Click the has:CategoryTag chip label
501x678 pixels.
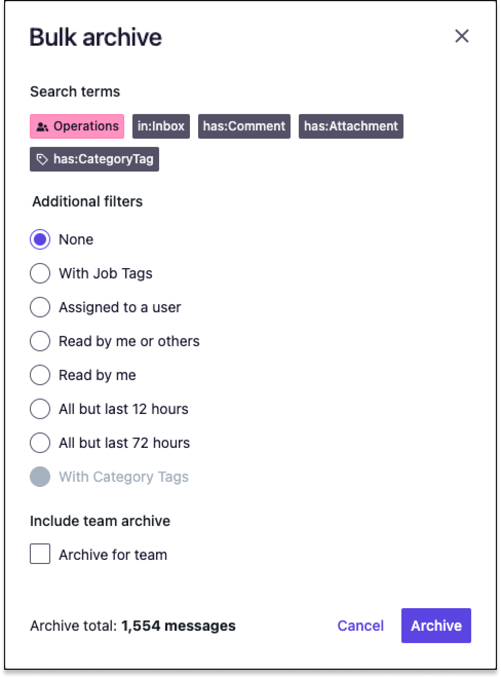pyautogui.click(x=104, y=159)
